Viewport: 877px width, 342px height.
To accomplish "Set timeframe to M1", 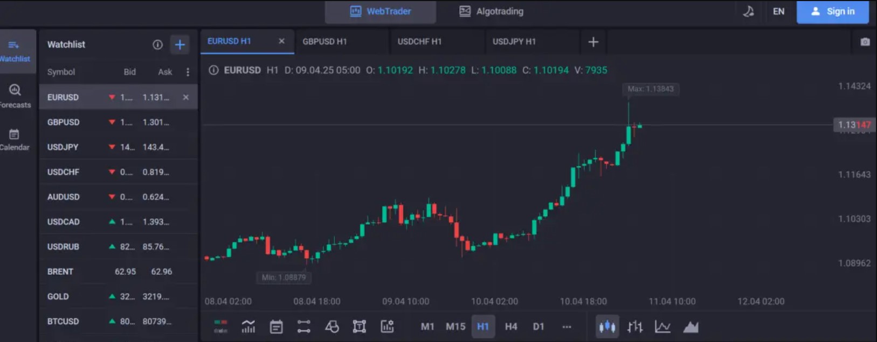I will [x=427, y=326].
